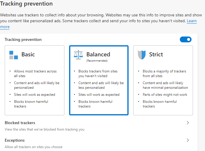Image resolution: width=205 pixels, height=151 pixels.
Task: Click the Balanced heading text
Action: (x=98, y=54)
